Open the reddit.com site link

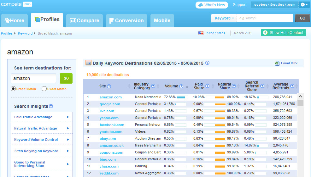click(x=109, y=173)
